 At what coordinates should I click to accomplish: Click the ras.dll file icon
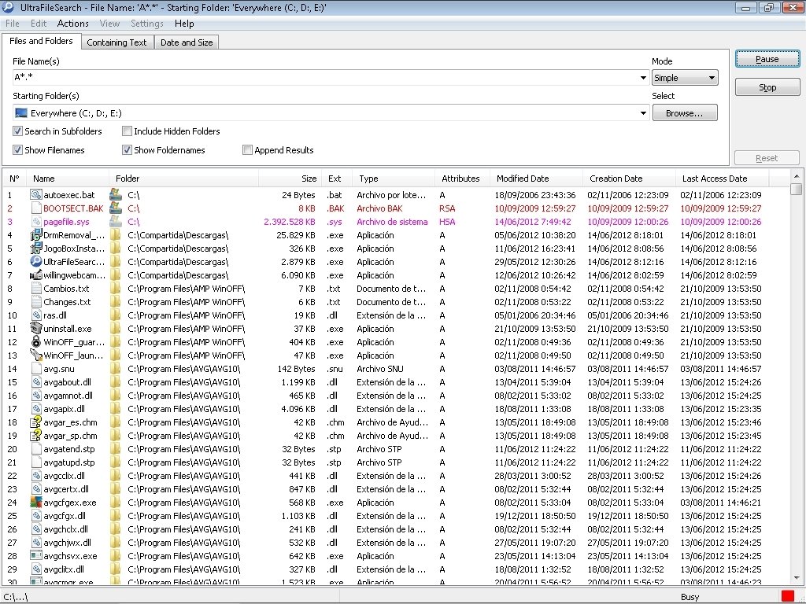36,315
